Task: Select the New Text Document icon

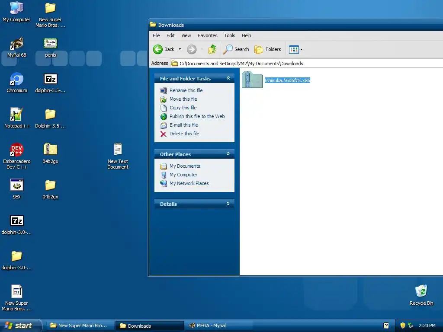Action: 118,156
